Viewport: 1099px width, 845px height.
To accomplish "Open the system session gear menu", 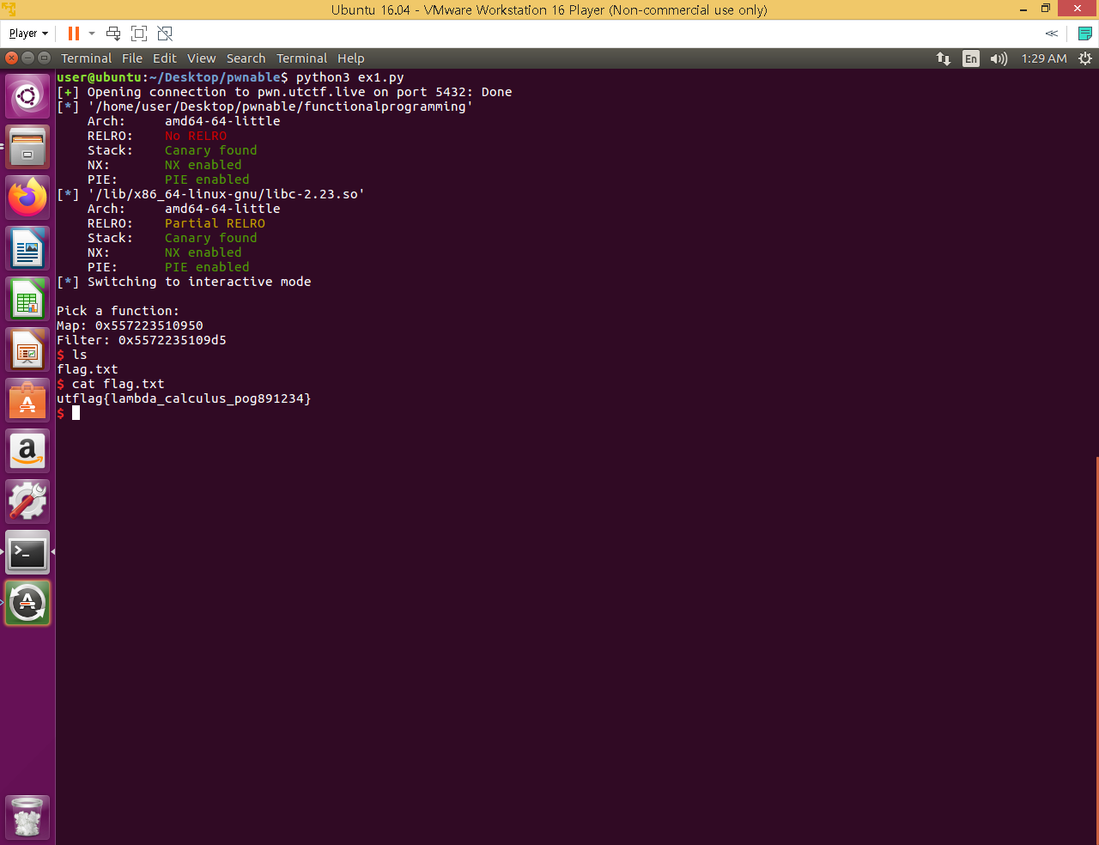I will click(x=1085, y=58).
